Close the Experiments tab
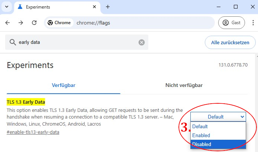258x152 pixels. [x=94, y=7]
